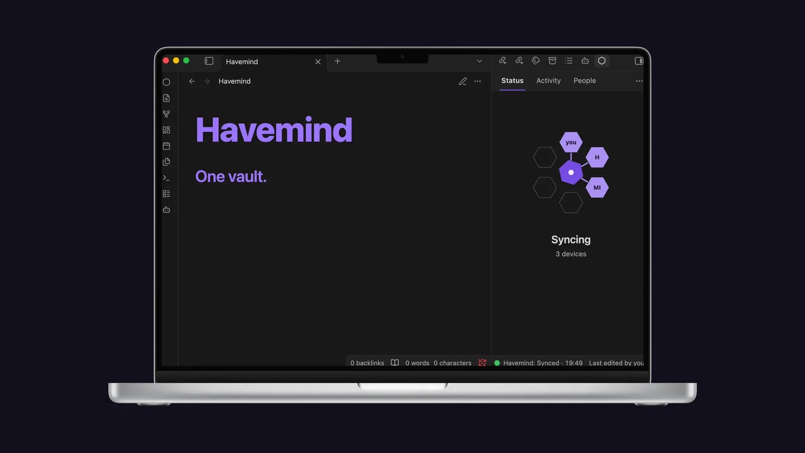The width and height of the screenshot is (805, 453).
Task: Click the large Havemind heading
Action: 274,130
